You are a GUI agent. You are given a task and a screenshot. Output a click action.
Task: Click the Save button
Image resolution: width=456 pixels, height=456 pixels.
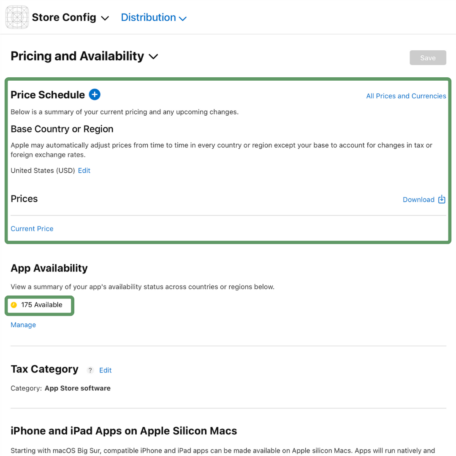click(428, 57)
